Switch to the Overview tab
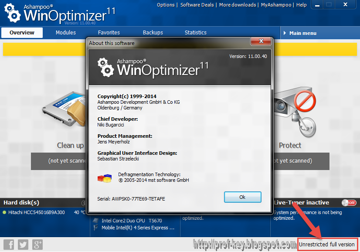The height and width of the screenshot is (252, 360). (x=22, y=33)
